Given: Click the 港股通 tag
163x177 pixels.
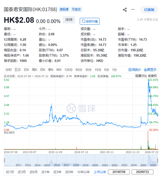Looking at the screenshot, I should (x=64, y=10).
